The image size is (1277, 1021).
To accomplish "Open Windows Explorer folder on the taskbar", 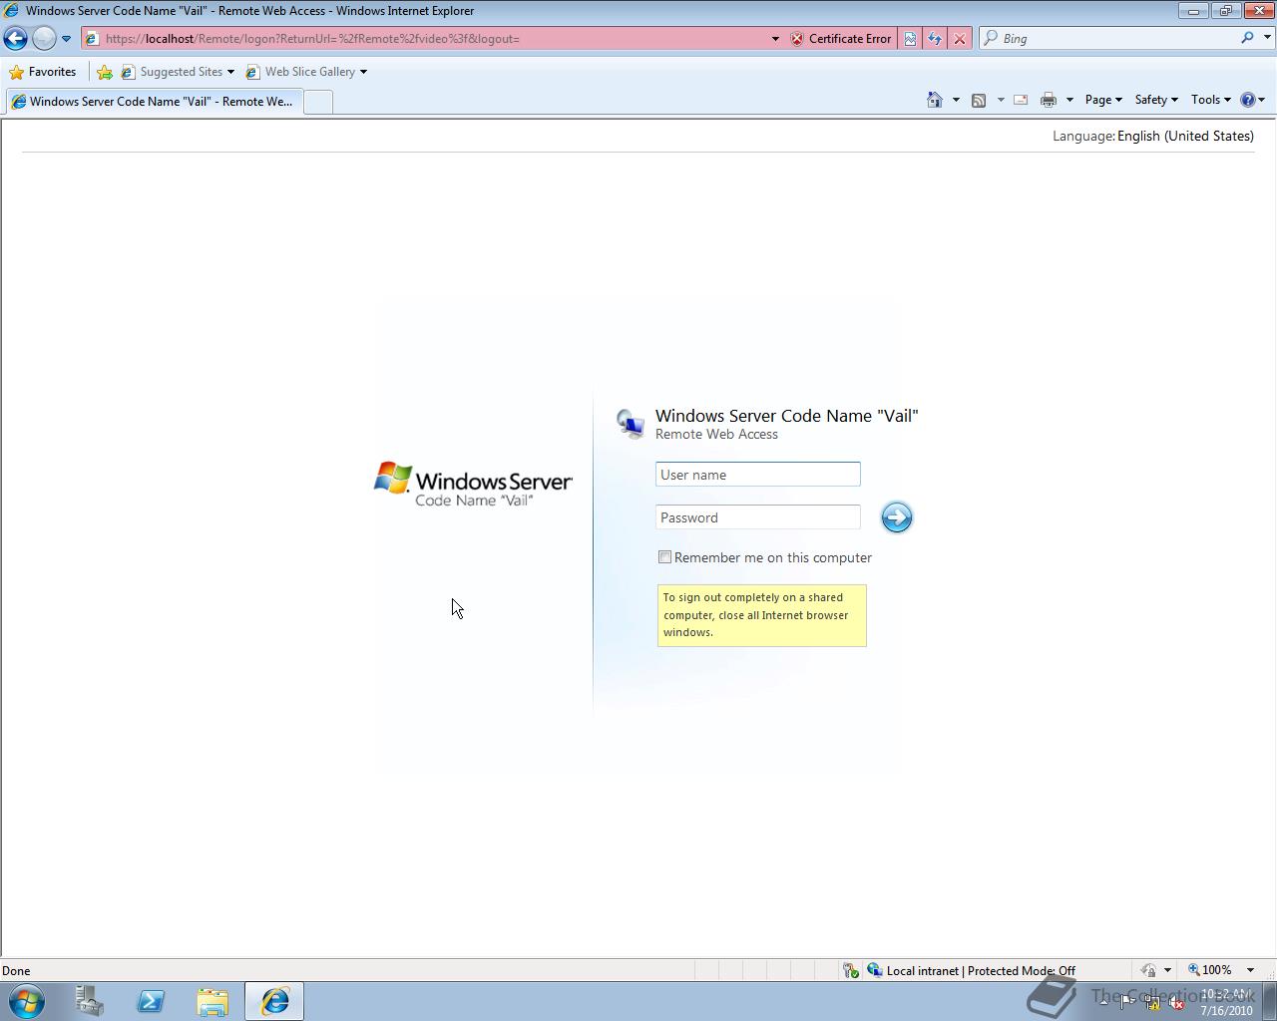I will 212,1001.
